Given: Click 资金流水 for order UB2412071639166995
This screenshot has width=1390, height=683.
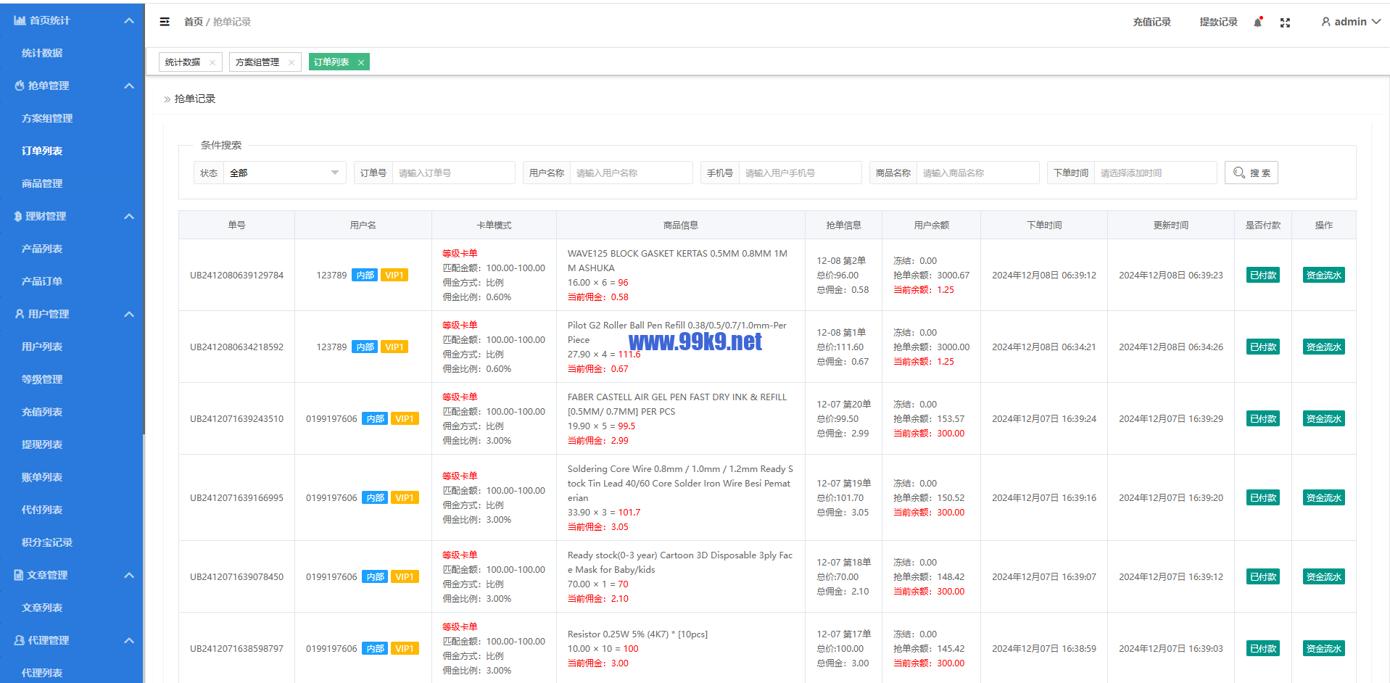Looking at the screenshot, I should [1324, 497].
